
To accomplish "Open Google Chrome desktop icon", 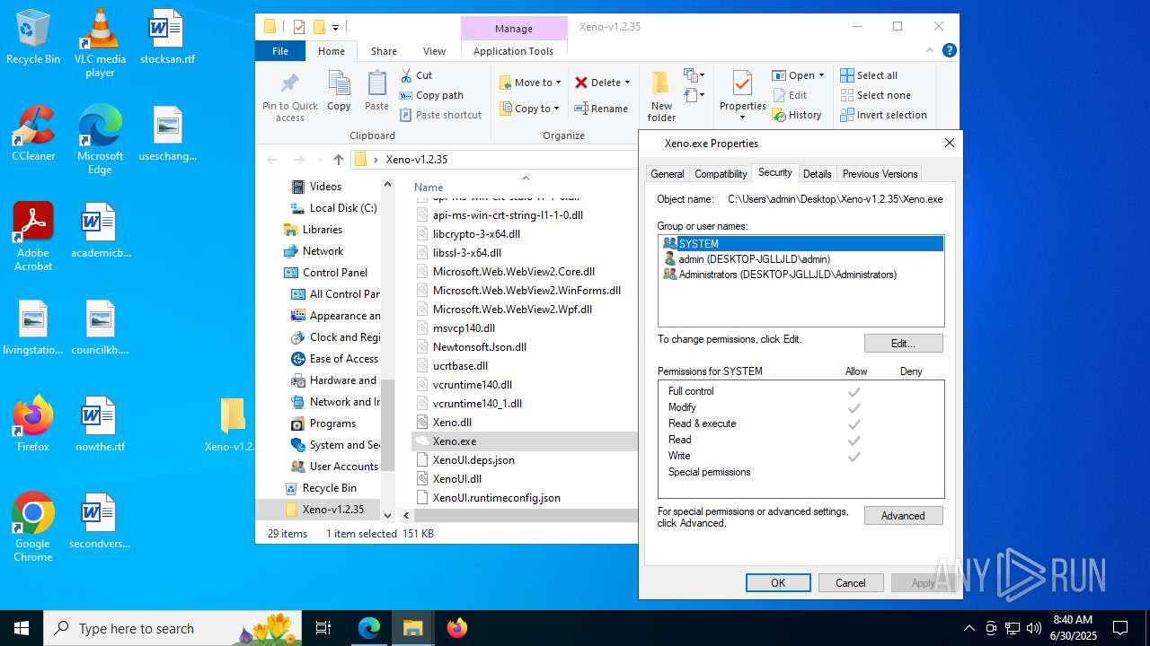I will (33, 527).
